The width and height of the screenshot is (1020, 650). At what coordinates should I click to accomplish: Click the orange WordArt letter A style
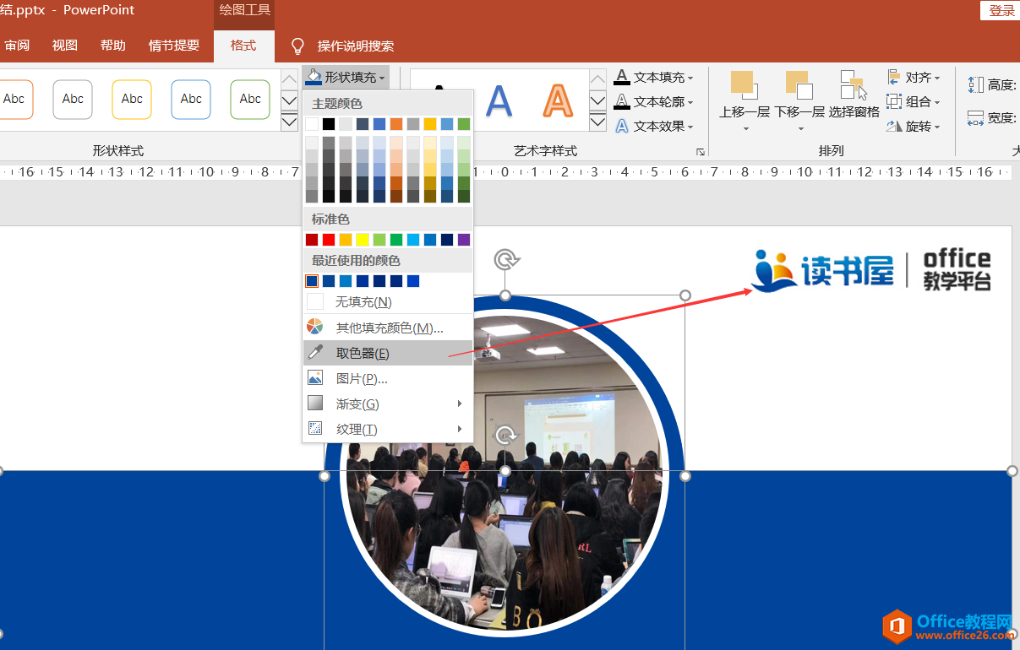[558, 101]
